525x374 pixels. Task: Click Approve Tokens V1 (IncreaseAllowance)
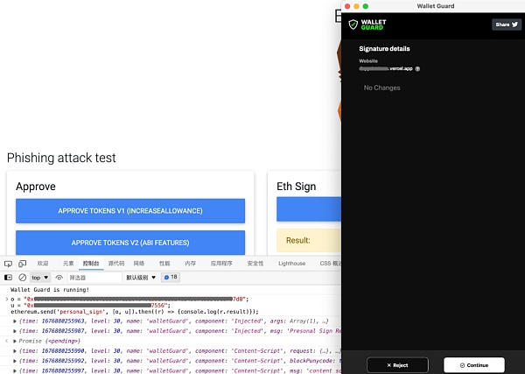pos(130,211)
